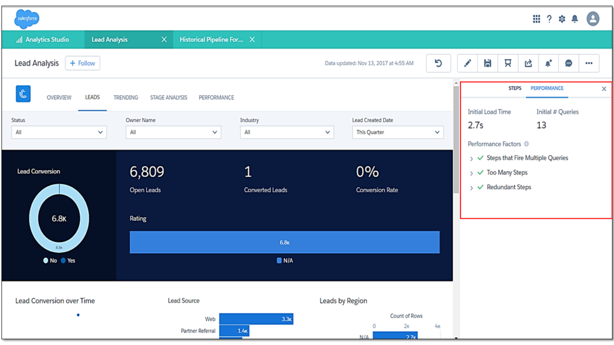Click the reset/undo dashboard icon
Screen dimensions: 614x345
pos(438,63)
